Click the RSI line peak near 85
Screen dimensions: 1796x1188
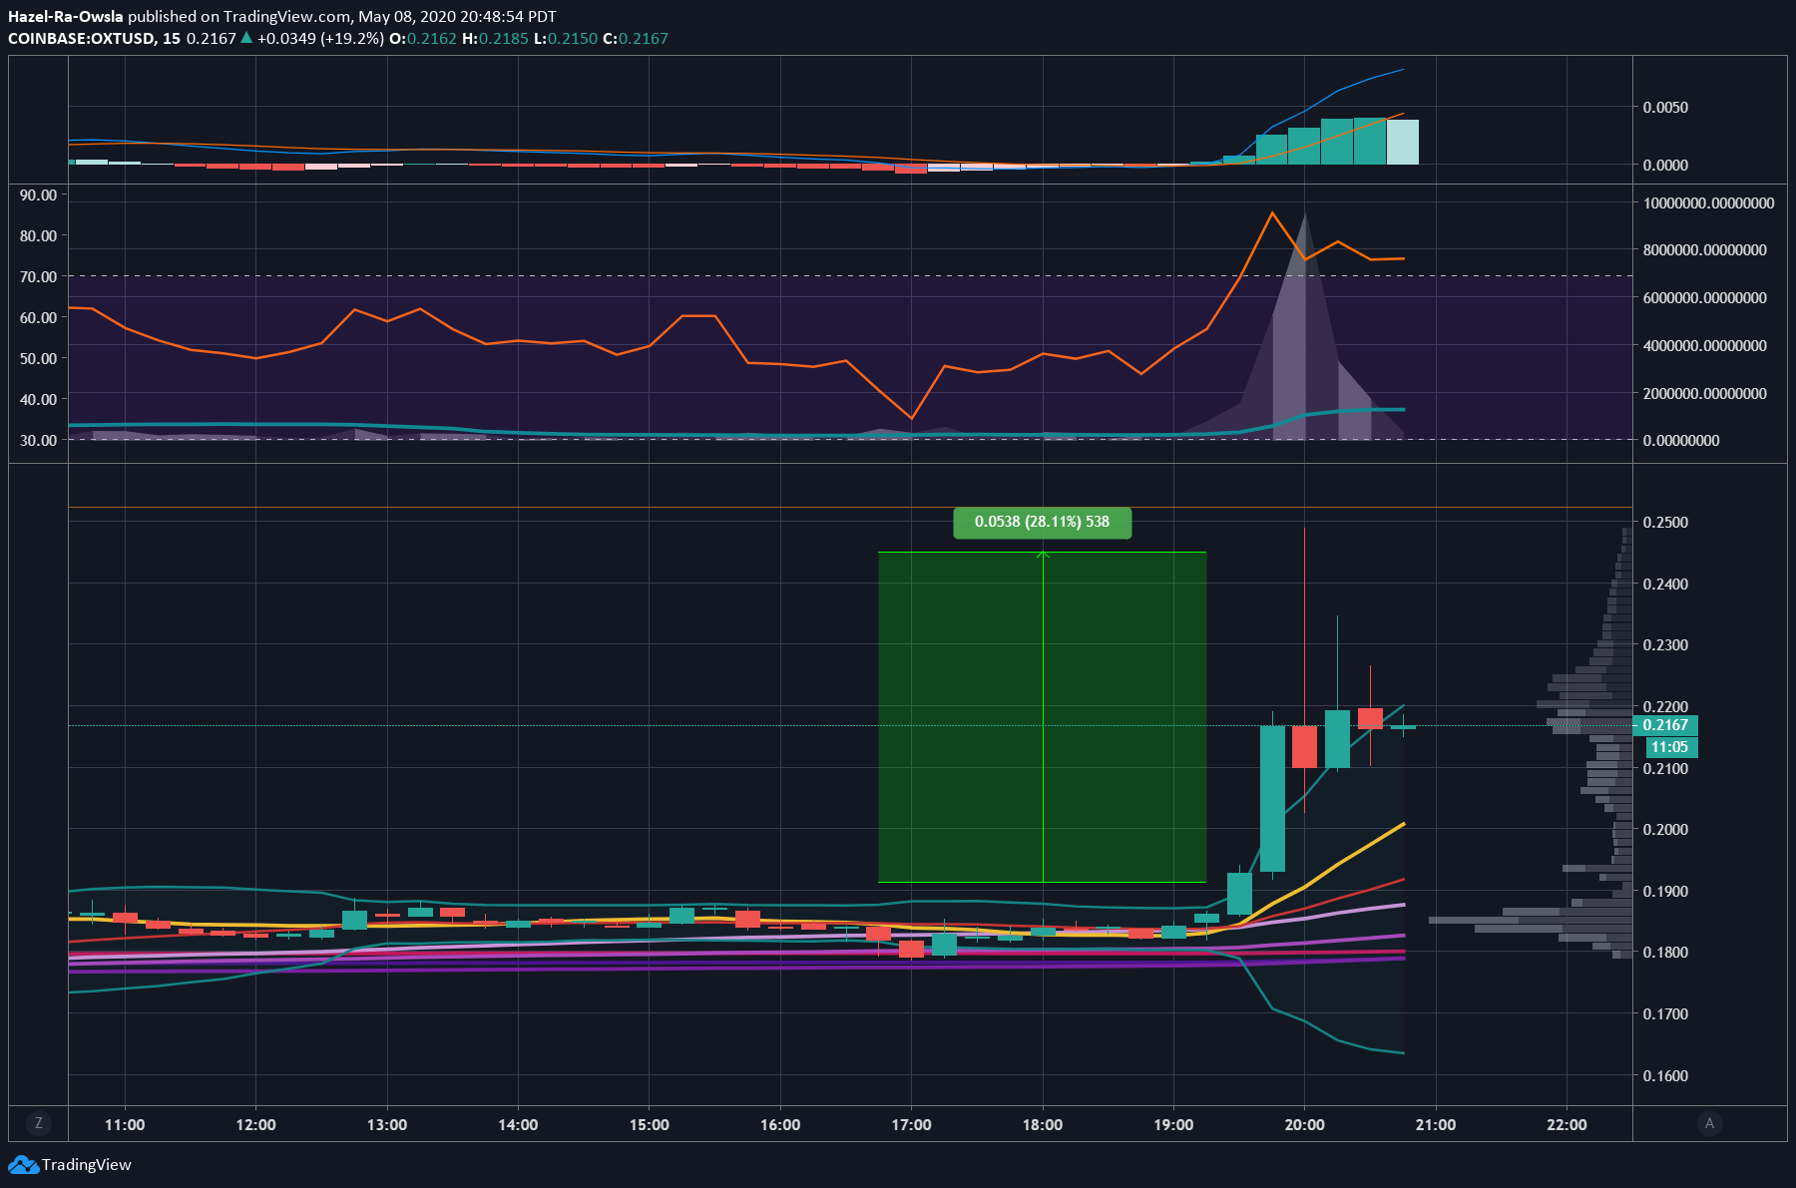click(1272, 212)
